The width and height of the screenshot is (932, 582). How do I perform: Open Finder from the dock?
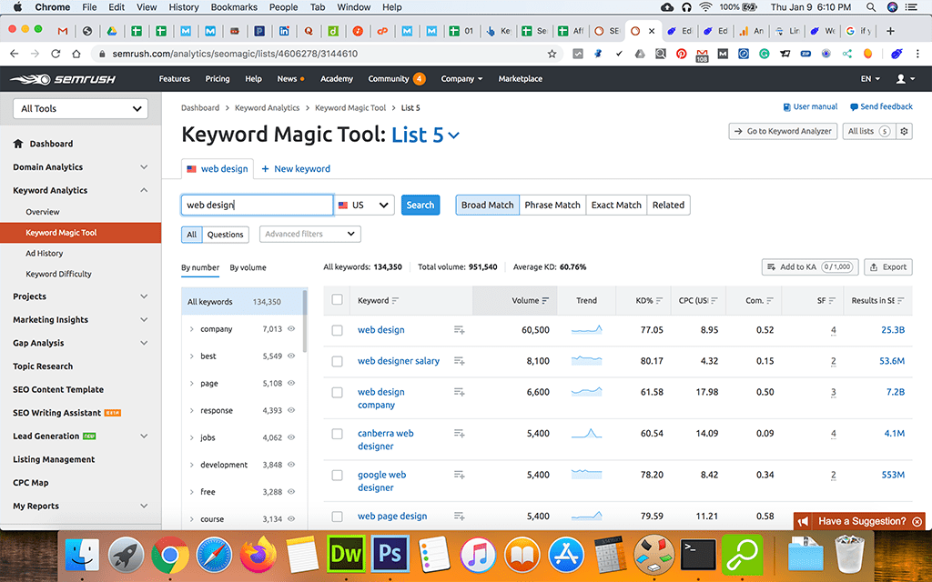pyautogui.click(x=82, y=554)
